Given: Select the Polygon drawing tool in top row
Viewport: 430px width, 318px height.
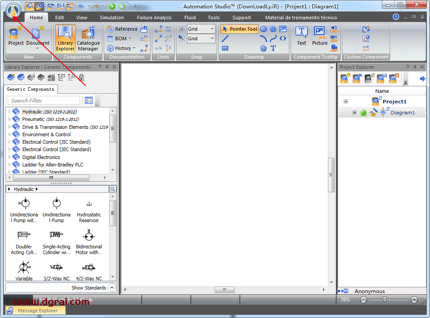Looking at the screenshot, I should point(273,29).
